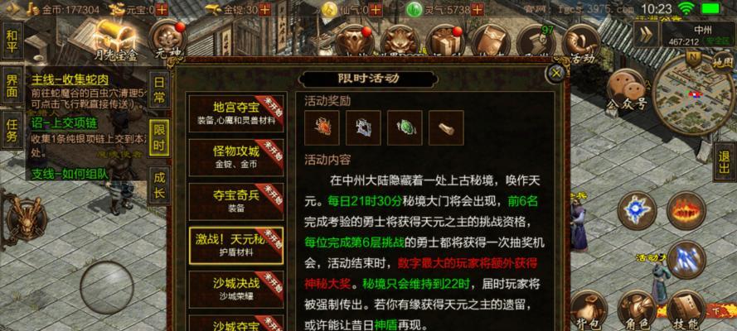
Task: Select the 沙城决战 activity entry
Action: click(236, 289)
